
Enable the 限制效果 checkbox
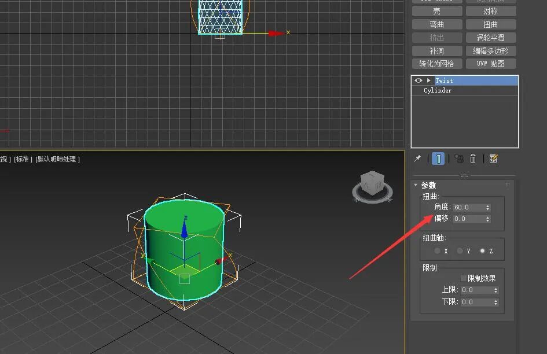pos(464,278)
